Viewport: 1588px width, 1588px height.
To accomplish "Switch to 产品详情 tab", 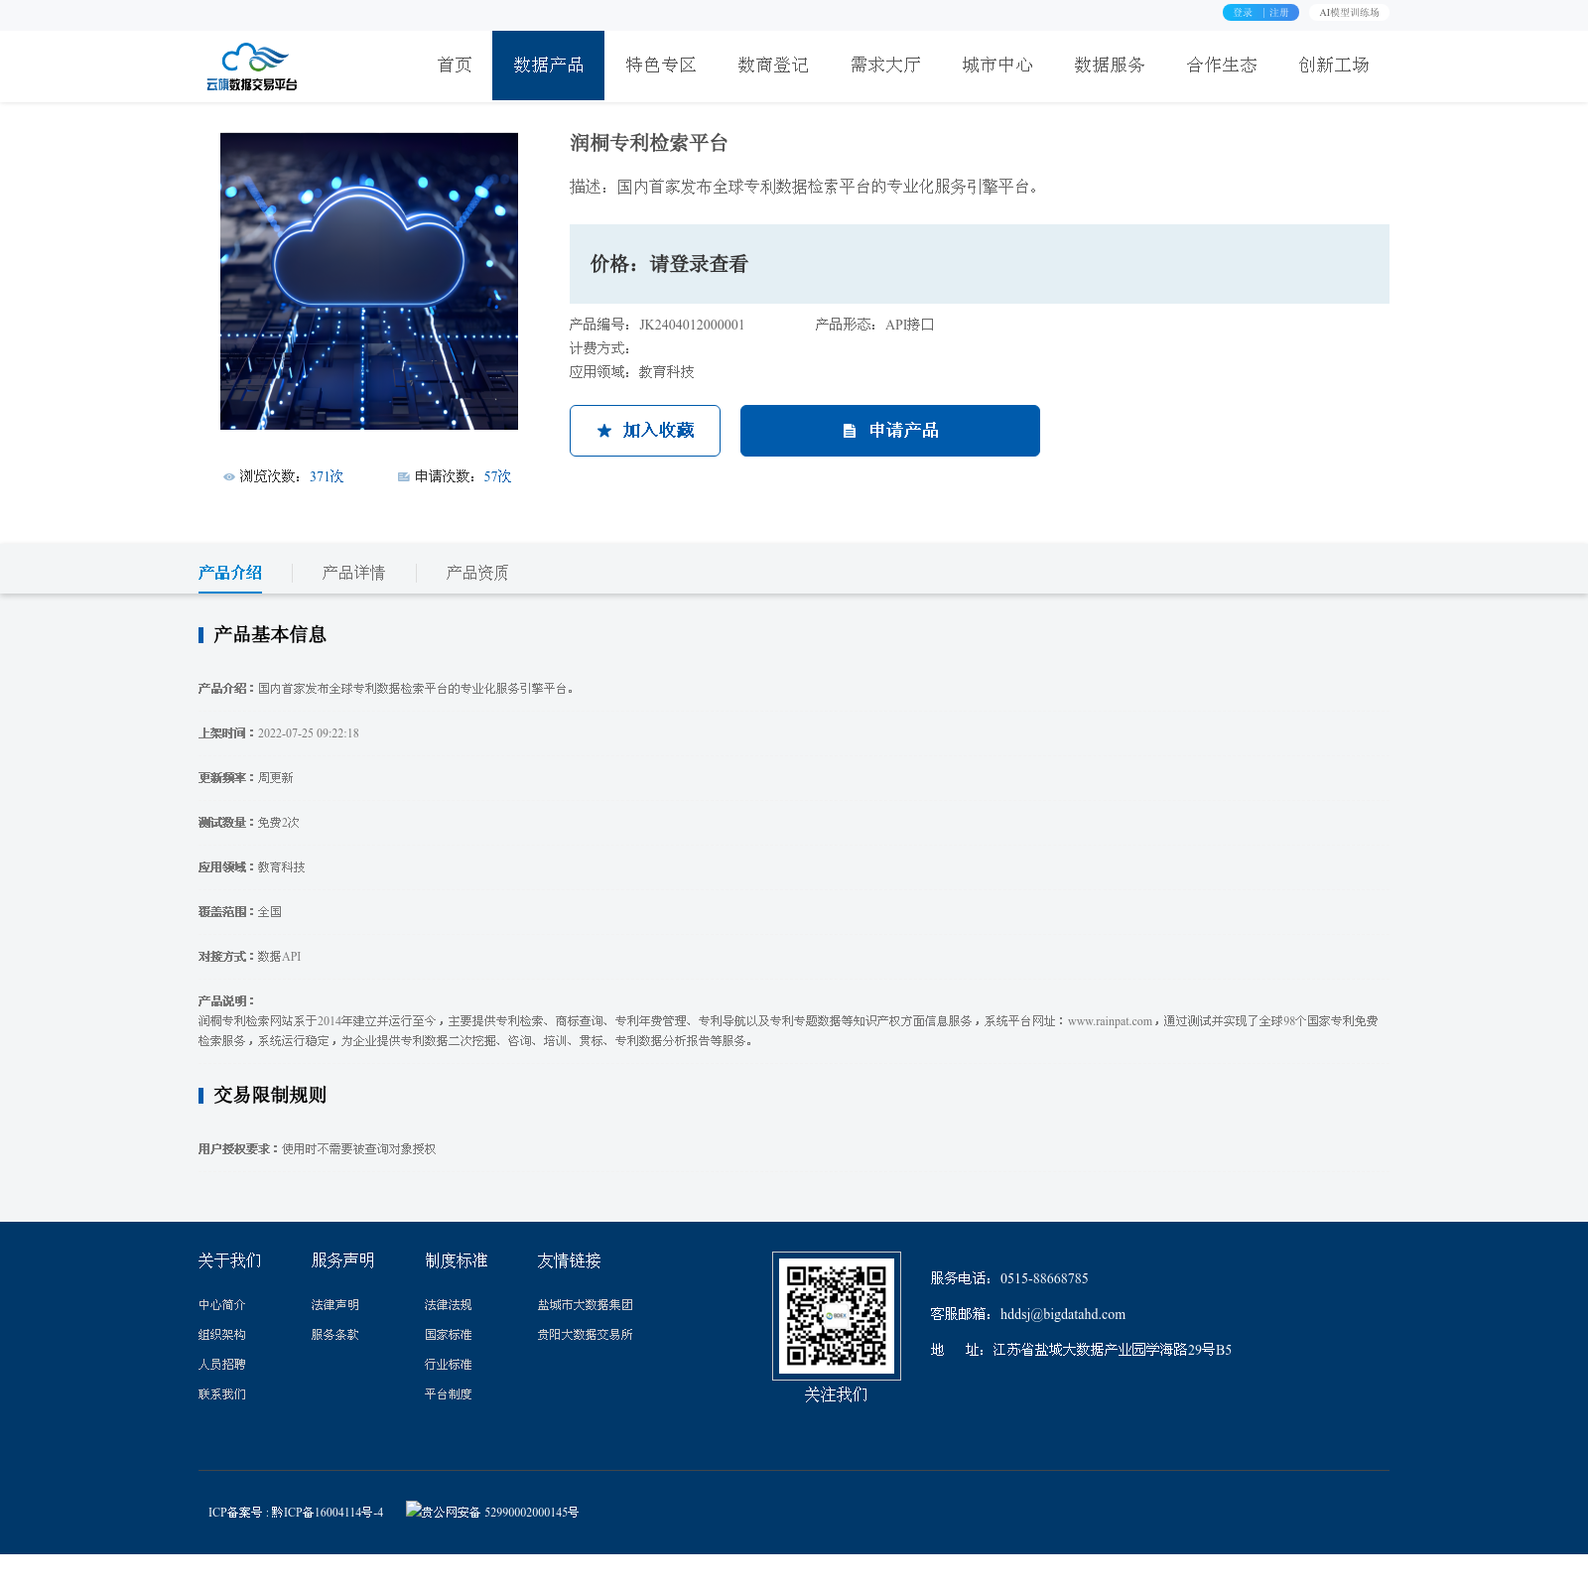I will 353,573.
